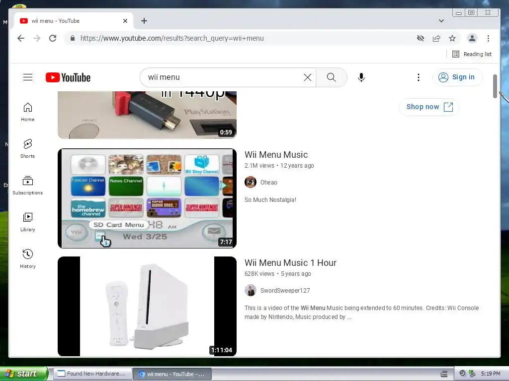Screen dimensions: 509x381
Task: Open the 0:59 PlayStation ad thumbnail
Action: click(147, 115)
